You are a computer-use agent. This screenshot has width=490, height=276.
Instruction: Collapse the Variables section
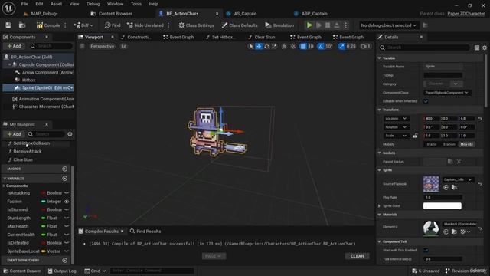click(5, 179)
